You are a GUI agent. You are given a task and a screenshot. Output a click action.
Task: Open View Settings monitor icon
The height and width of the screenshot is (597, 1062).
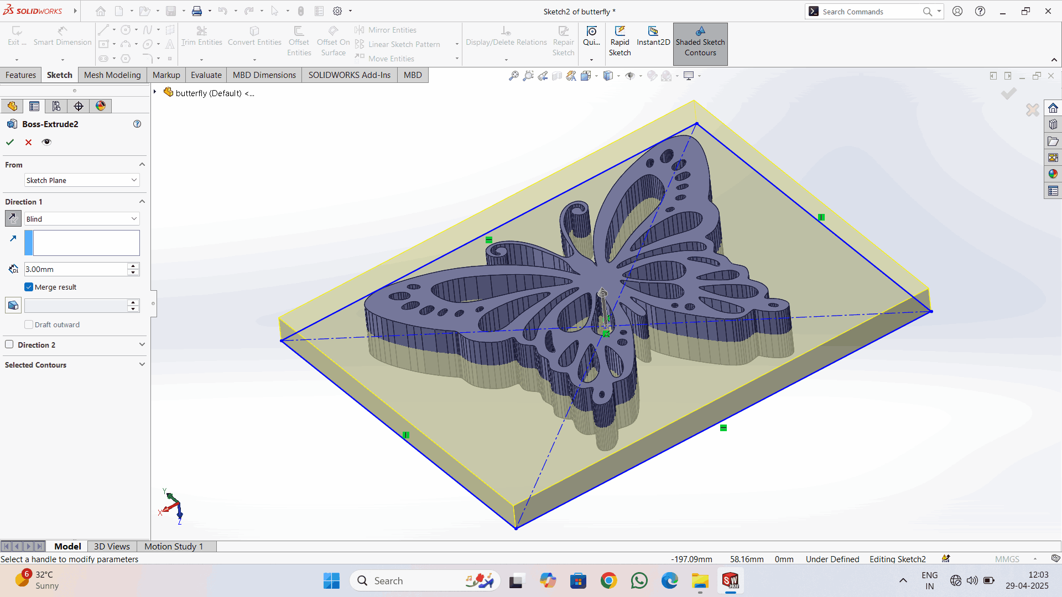(x=689, y=76)
